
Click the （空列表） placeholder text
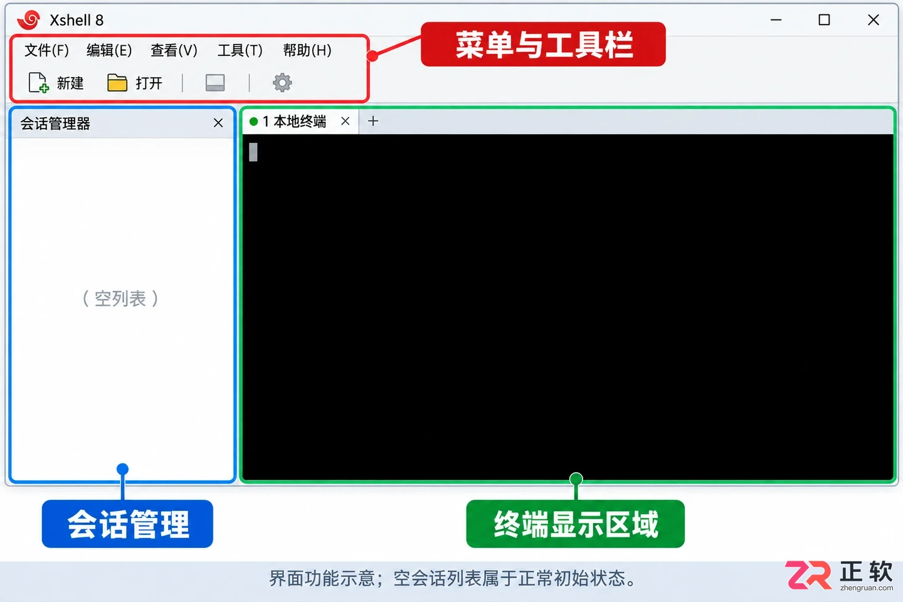(120, 298)
